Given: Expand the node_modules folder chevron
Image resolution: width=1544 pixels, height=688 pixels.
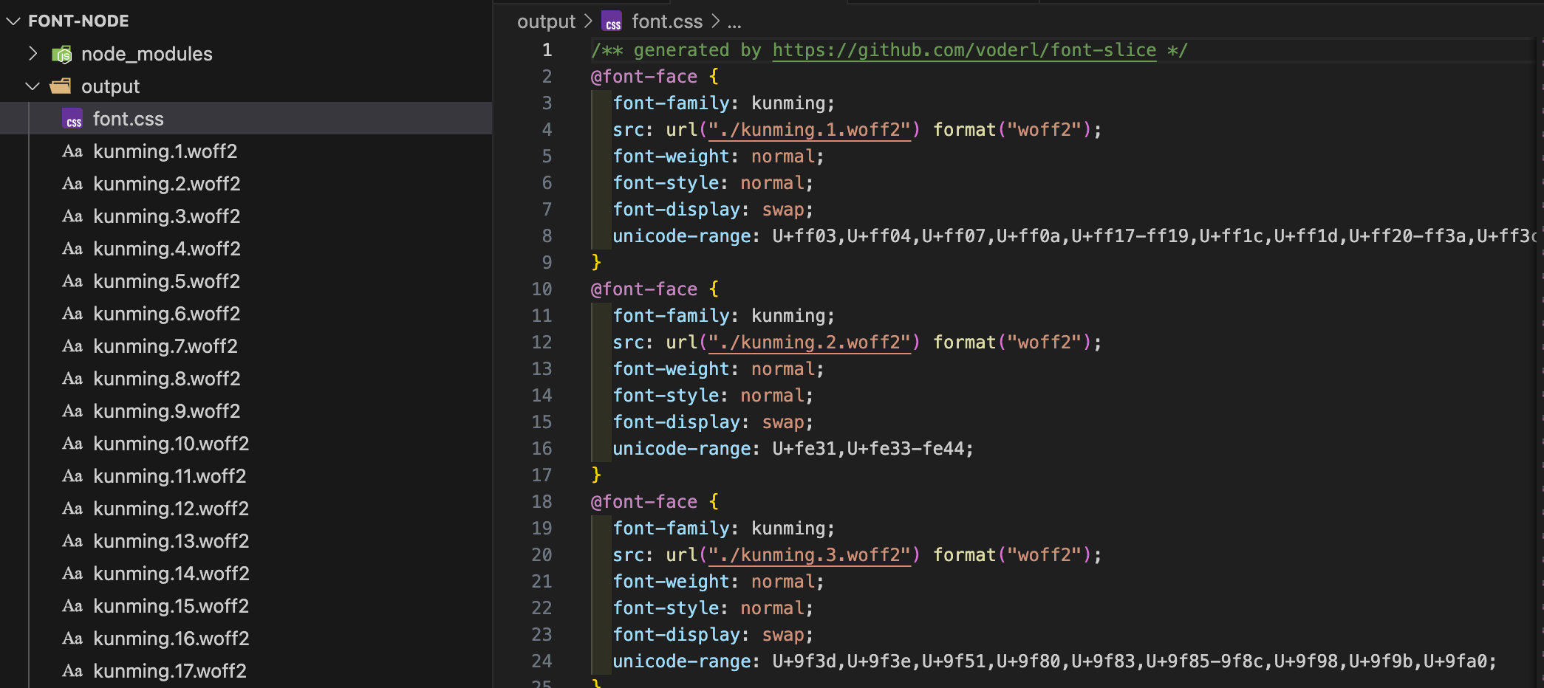Looking at the screenshot, I should click(33, 54).
